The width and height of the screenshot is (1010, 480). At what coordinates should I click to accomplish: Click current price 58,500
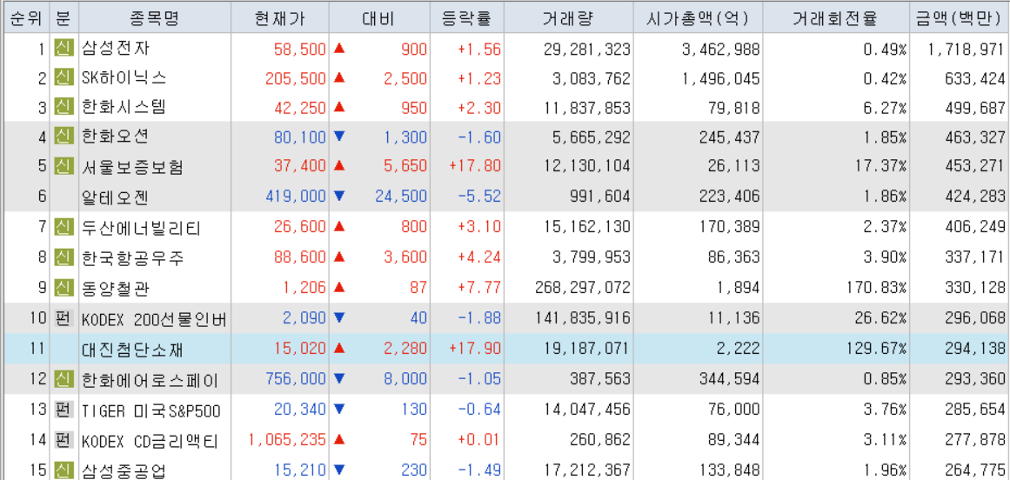click(x=300, y=49)
